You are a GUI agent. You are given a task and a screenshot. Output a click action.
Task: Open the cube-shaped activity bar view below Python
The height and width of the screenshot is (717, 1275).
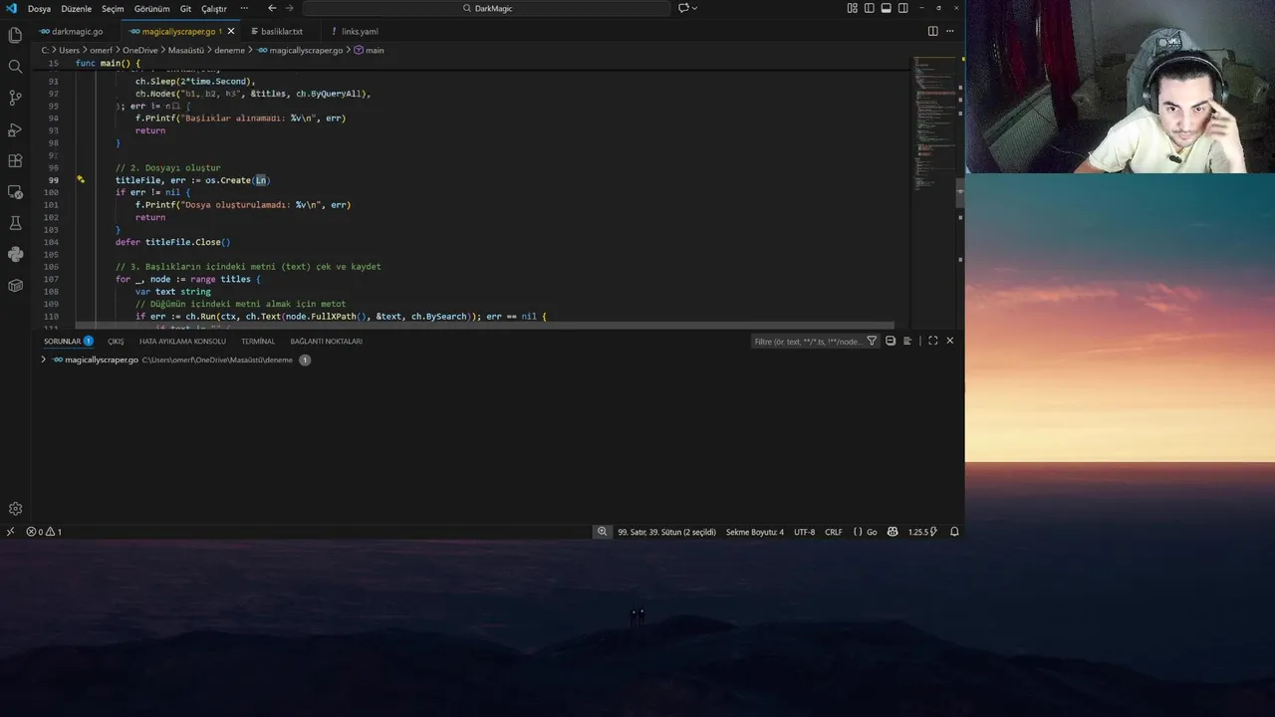tap(15, 286)
